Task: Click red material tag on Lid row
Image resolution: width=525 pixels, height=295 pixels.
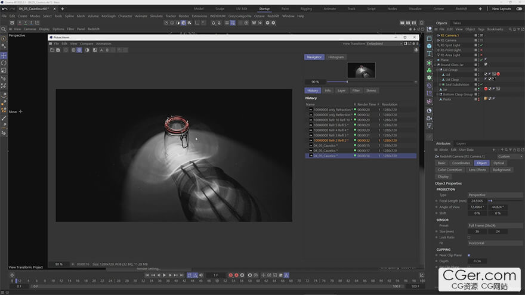Action: 498,74
